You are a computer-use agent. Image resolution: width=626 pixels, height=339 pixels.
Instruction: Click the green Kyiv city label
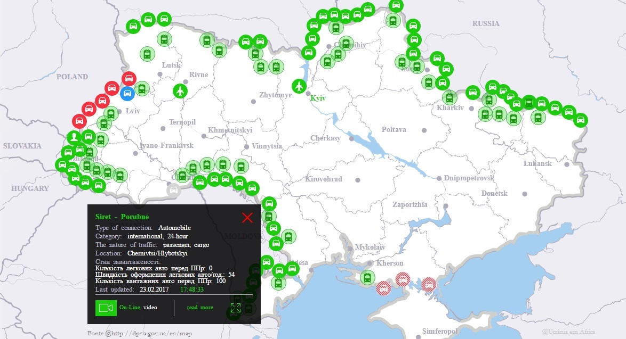(x=318, y=98)
